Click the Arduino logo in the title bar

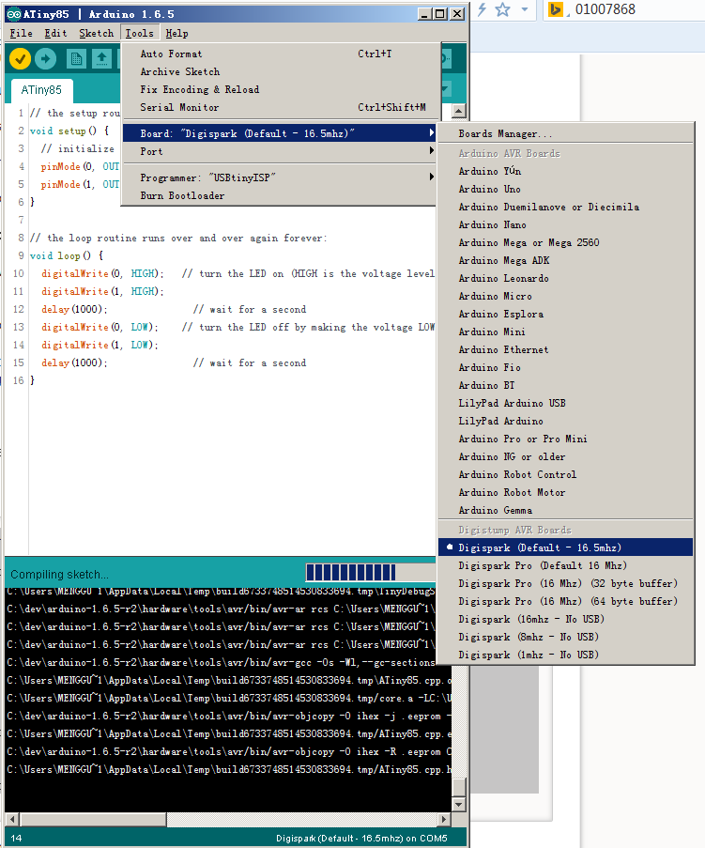13,14
